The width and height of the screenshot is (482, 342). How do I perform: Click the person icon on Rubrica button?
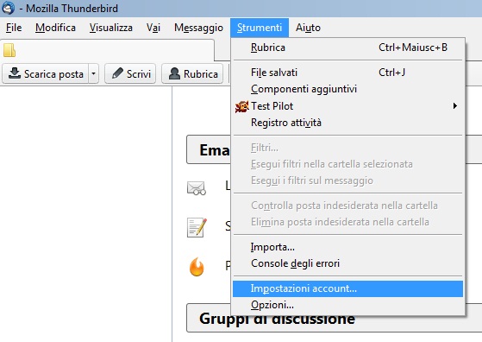click(x=174, y=73)
